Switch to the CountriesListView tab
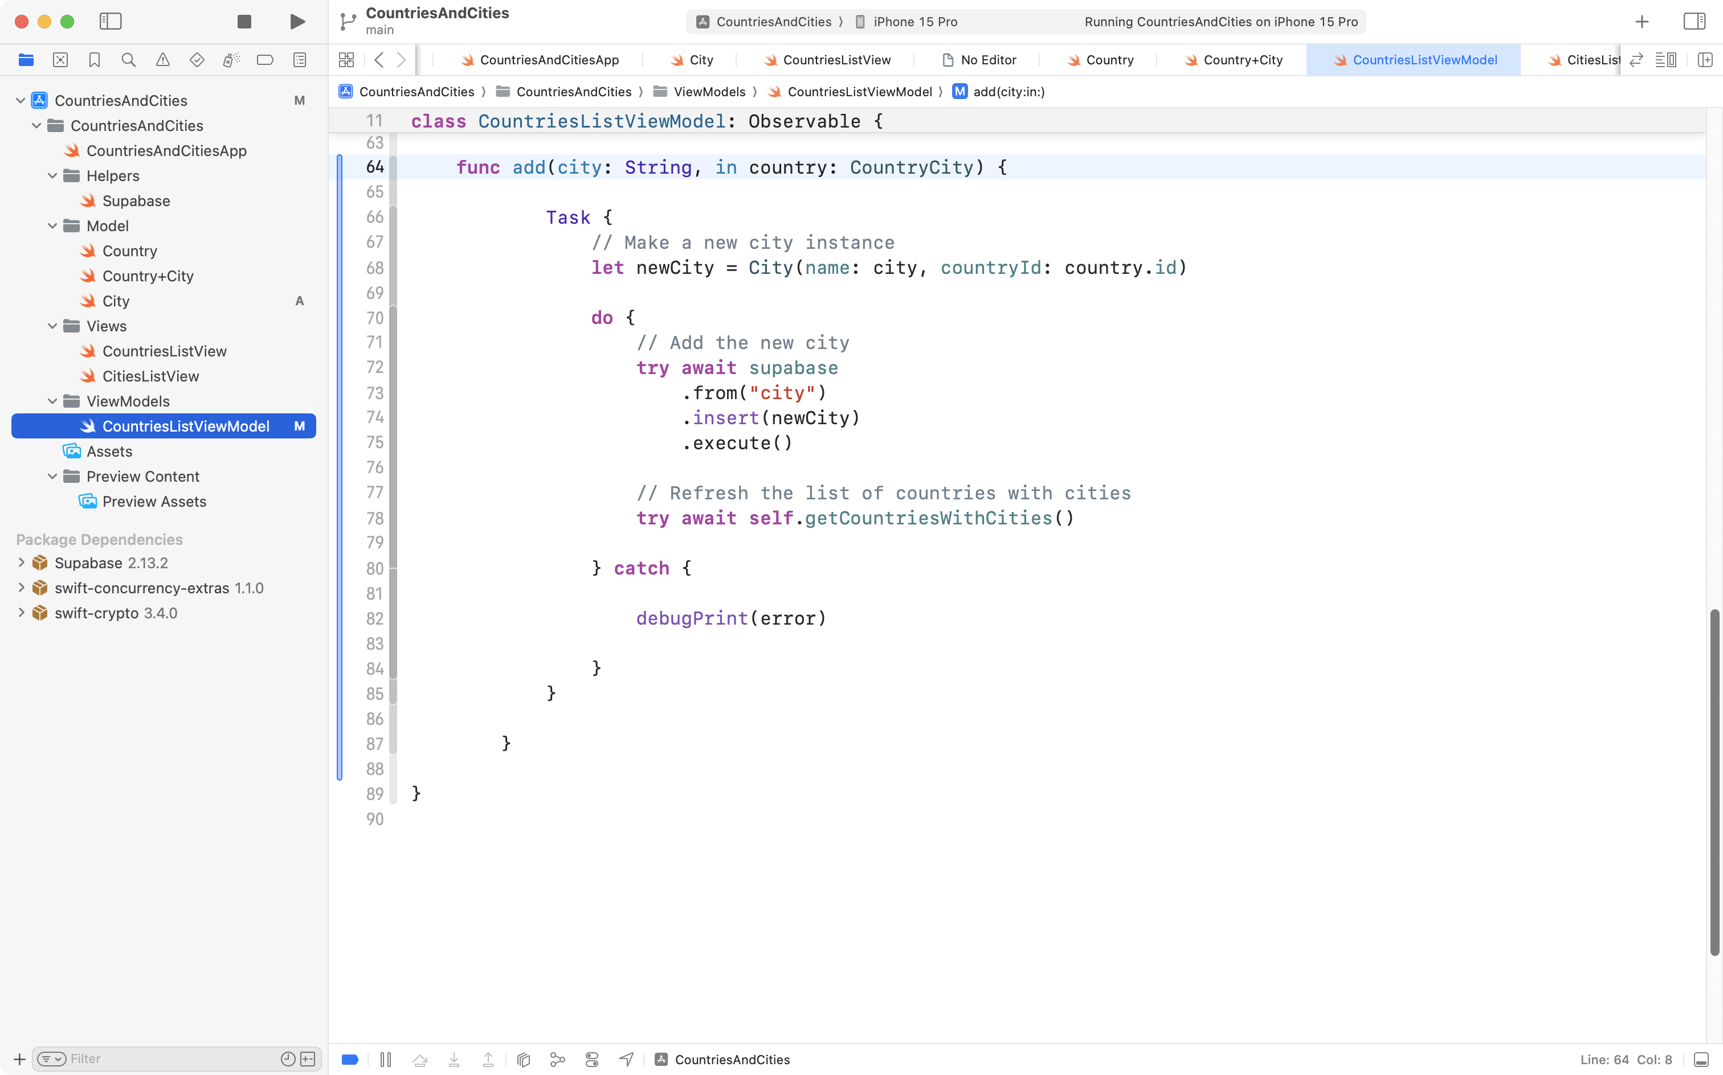 [836, 60]
